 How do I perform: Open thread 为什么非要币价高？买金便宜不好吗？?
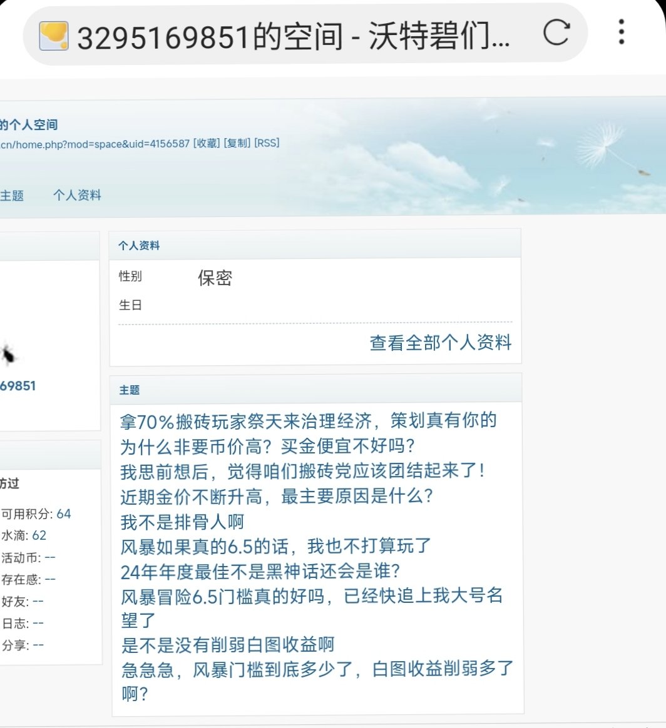(267, 446)
